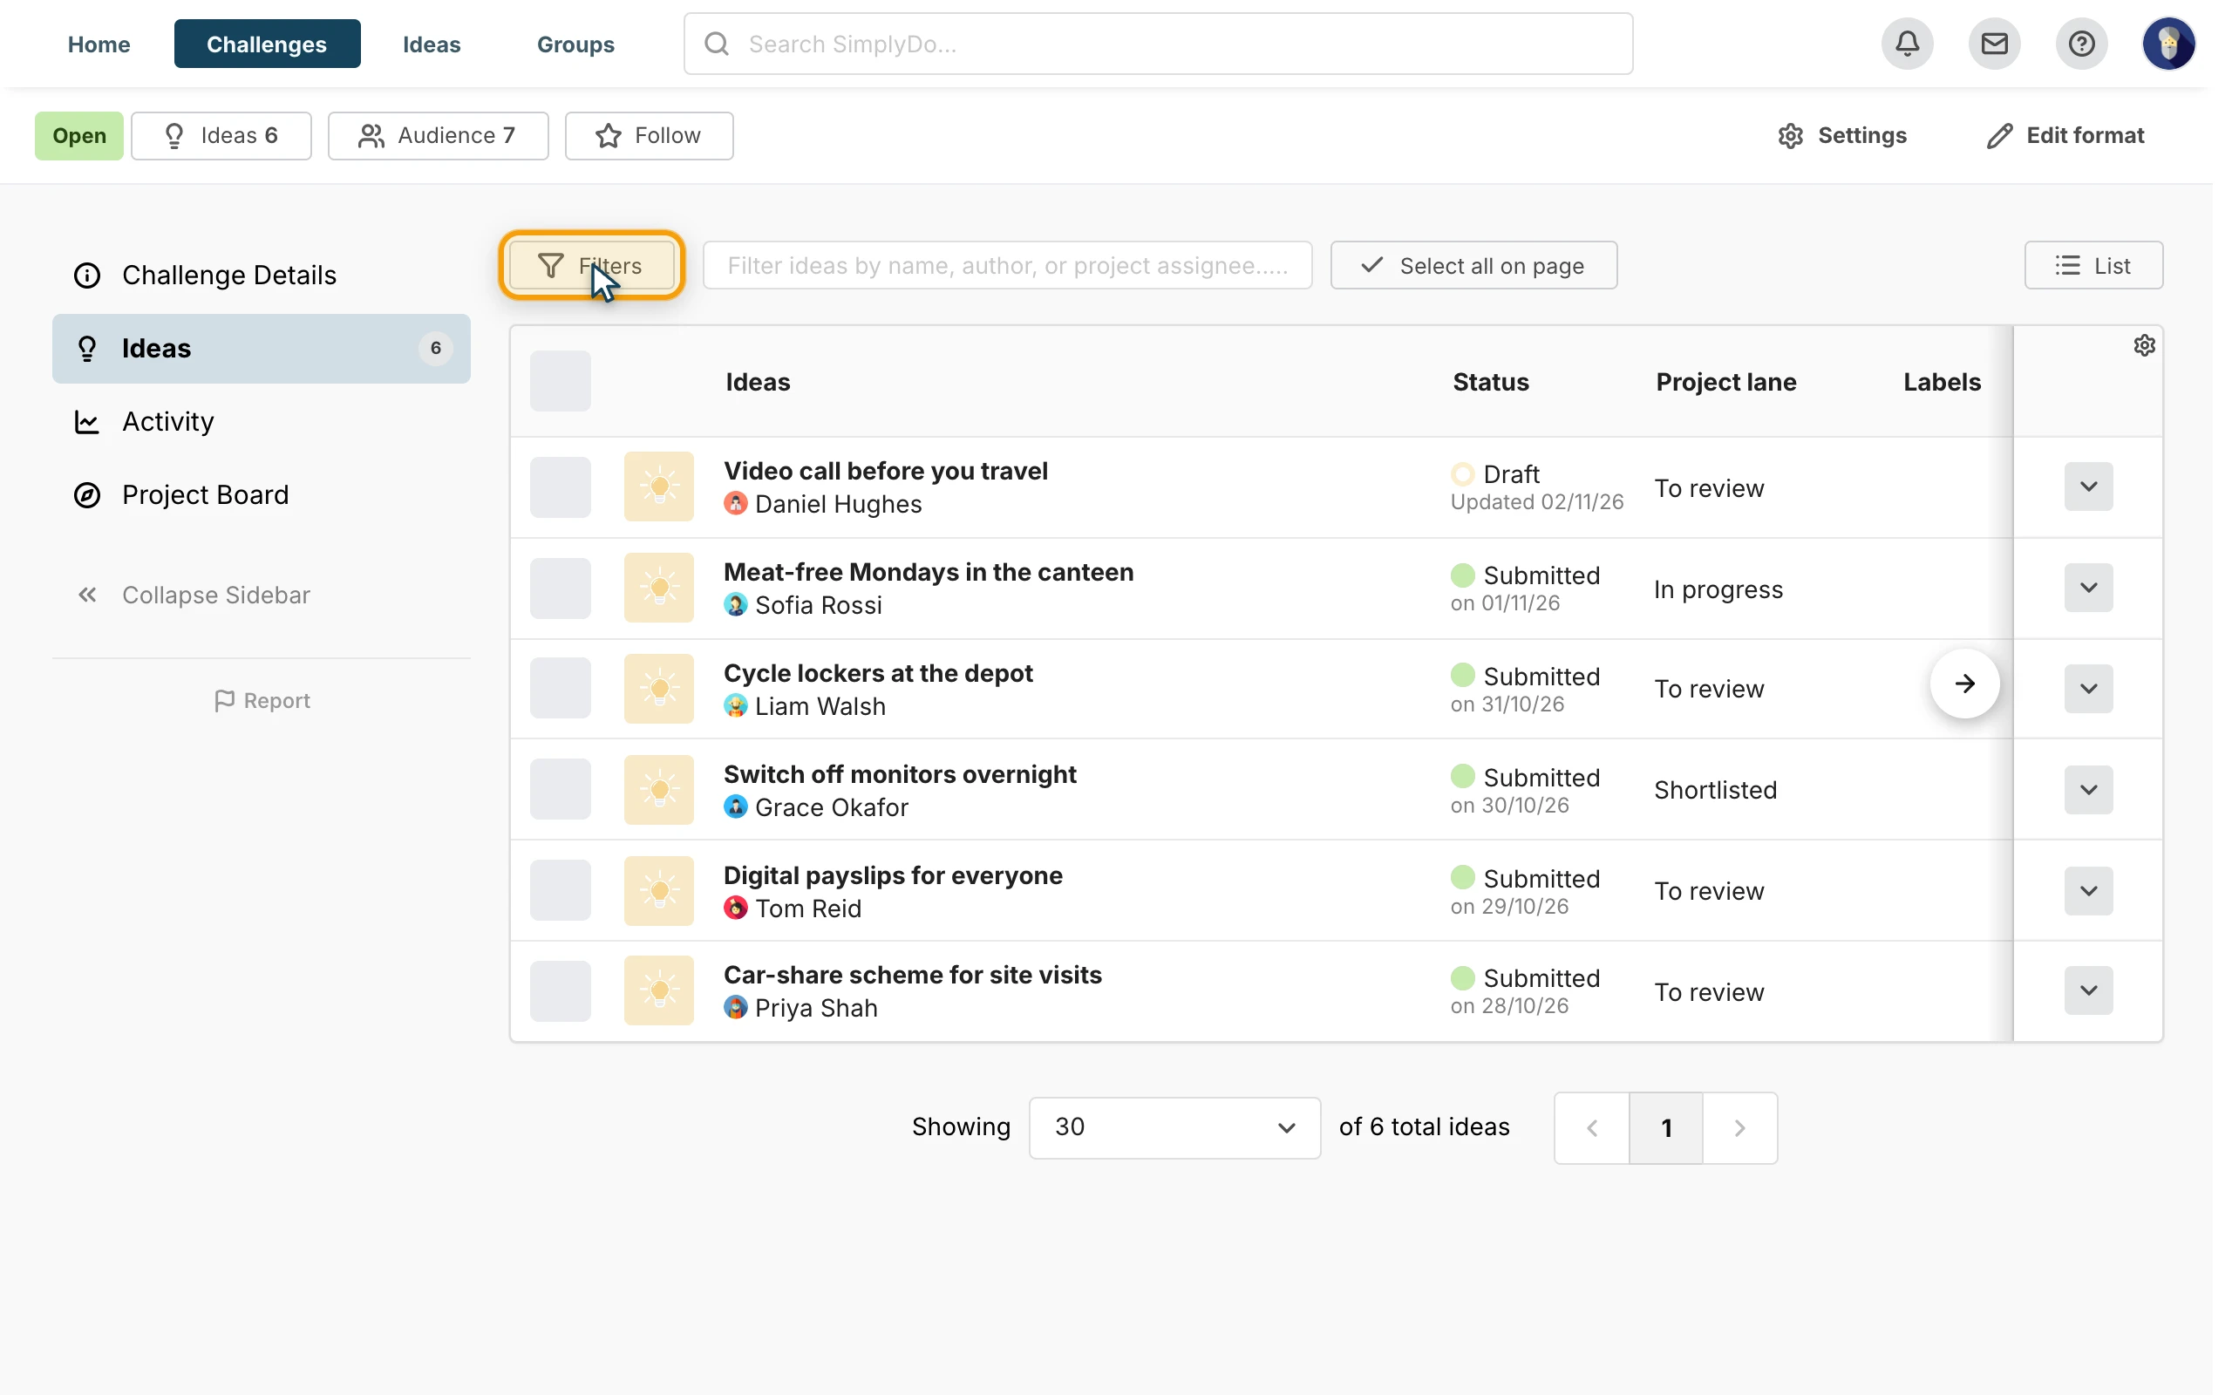Click the scroll-right arrow in the table
2232x1395 pixels.
tap(1964, 684)
